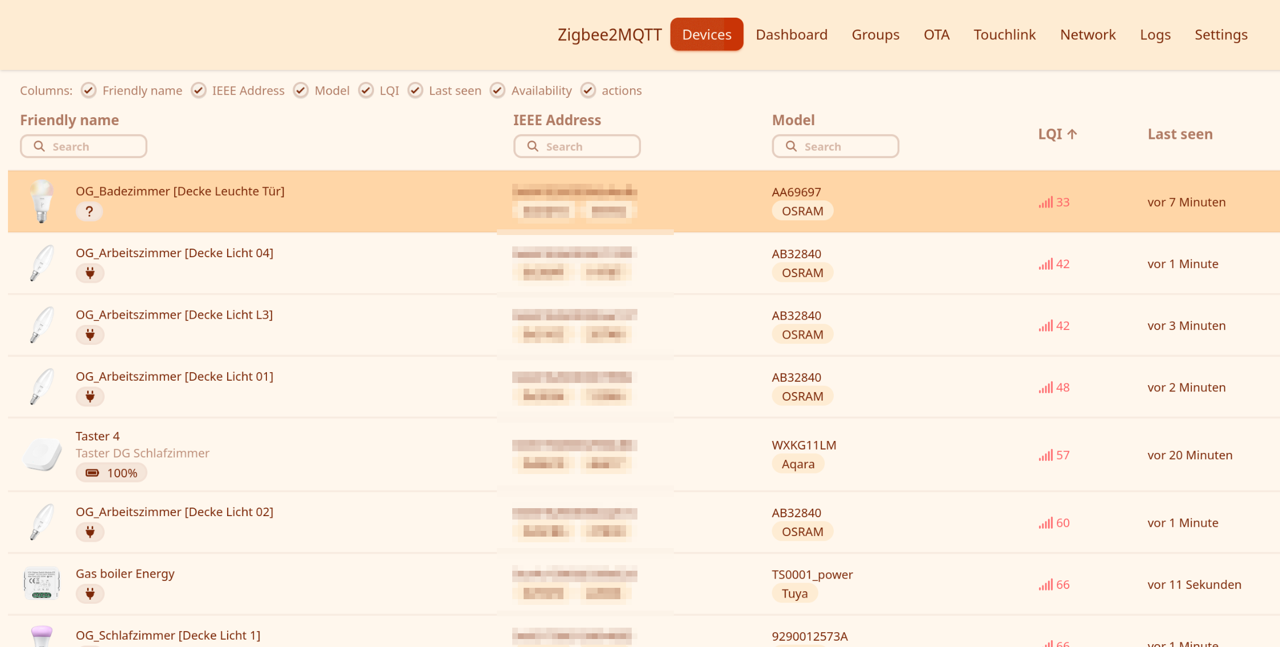Open OG_Arbeitszimmer [Decke Licht L3] device link
The height and width of the screenshot is (647, 1280).
click(x=174, y=315)
